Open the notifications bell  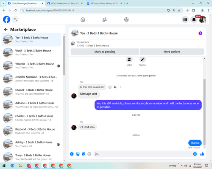[x=194, y=19]
